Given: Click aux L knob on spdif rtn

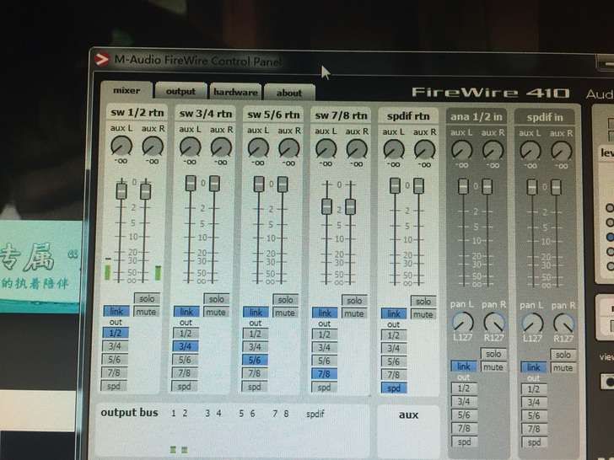Looking at the screenshot, I should (392, 150).
